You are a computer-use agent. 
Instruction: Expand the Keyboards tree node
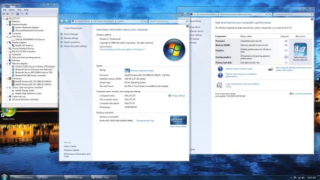(x=7, y=54)
